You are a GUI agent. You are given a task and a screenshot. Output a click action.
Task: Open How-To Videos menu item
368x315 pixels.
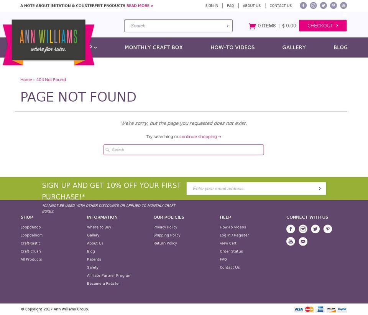(233, 48)
